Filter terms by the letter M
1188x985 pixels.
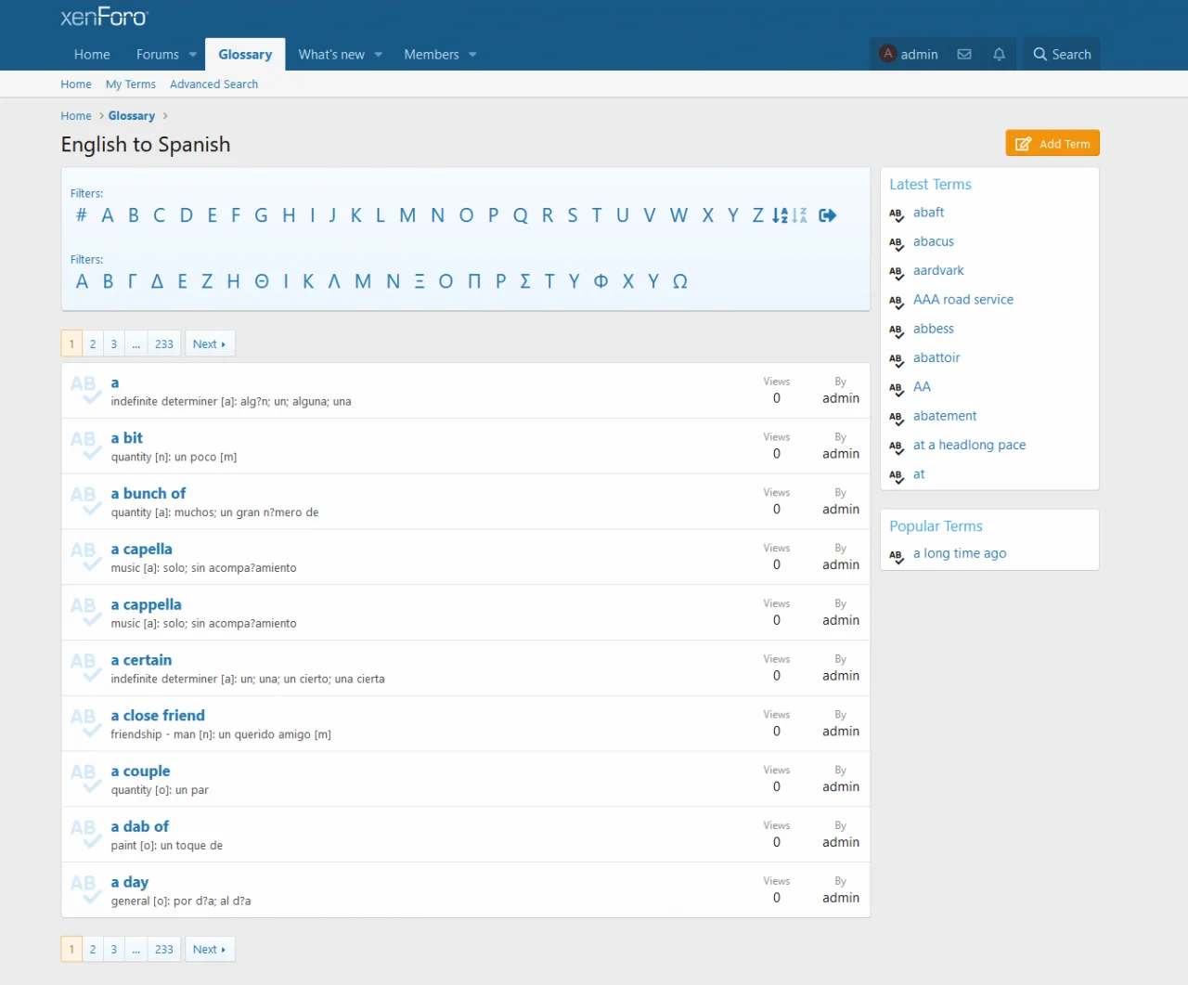click(407, 215)
